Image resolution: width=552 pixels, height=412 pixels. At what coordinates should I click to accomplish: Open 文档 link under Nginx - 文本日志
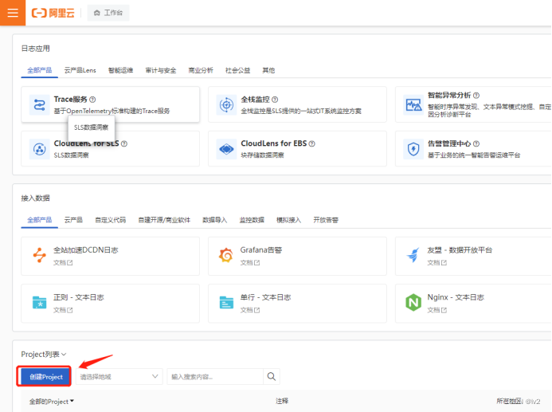click(x=437, y=310)
